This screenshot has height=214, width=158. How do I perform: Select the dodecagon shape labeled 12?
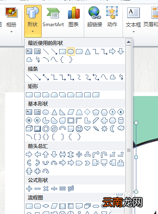(x=37, y=121)
